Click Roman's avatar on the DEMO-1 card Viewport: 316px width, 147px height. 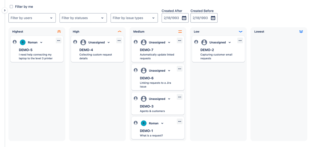[144, 123]
